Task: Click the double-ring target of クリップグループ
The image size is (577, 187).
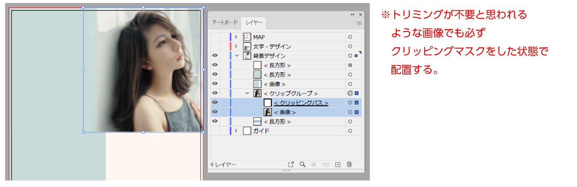Action: (350, 93)
